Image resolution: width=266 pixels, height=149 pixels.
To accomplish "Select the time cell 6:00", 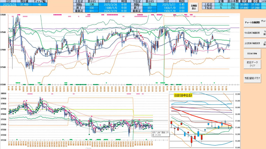I will pos(124,11).
